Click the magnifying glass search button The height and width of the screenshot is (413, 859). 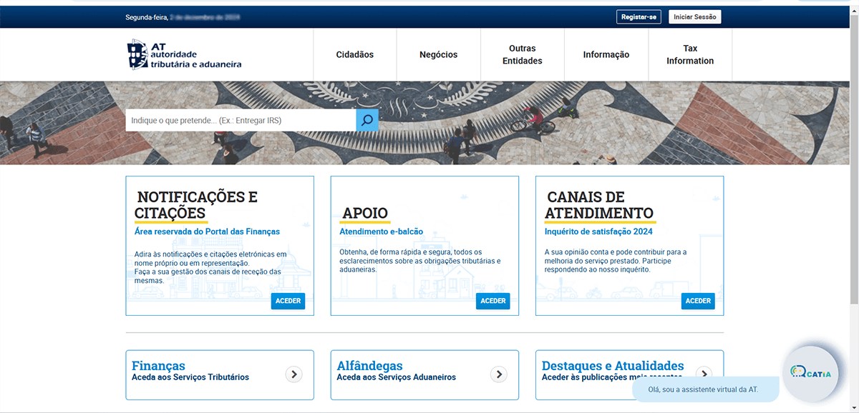pyautogui.click(x=367, y=120)
